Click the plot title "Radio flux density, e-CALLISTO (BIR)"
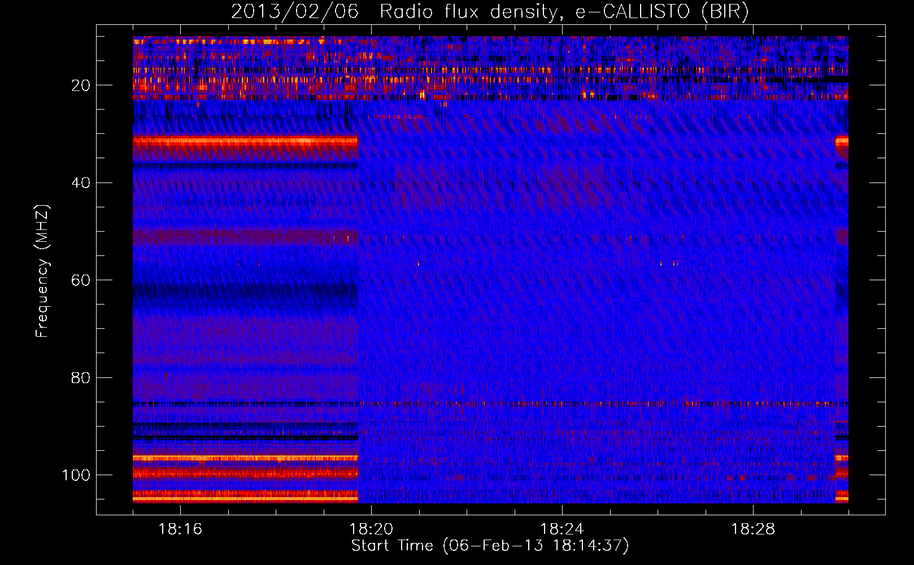Viewport: 914px width, 565px height. coord(564,12)
